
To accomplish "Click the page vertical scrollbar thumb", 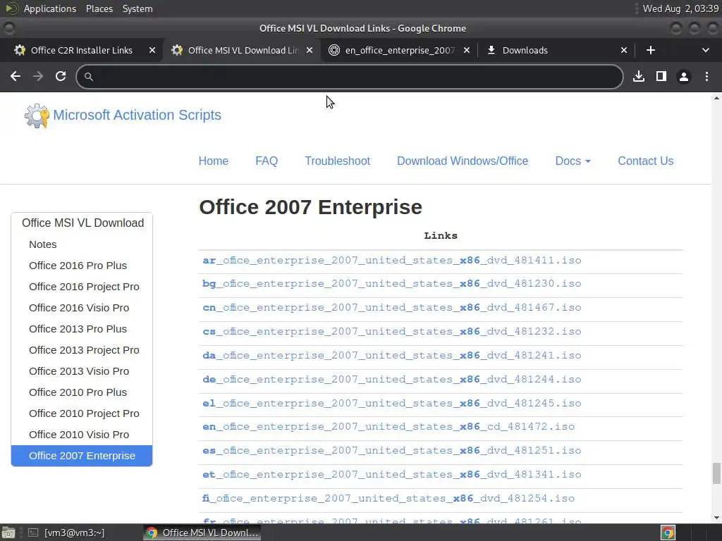I will click(716, 473).
